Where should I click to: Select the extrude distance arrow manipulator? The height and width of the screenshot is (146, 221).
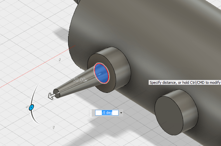point(52,96)
